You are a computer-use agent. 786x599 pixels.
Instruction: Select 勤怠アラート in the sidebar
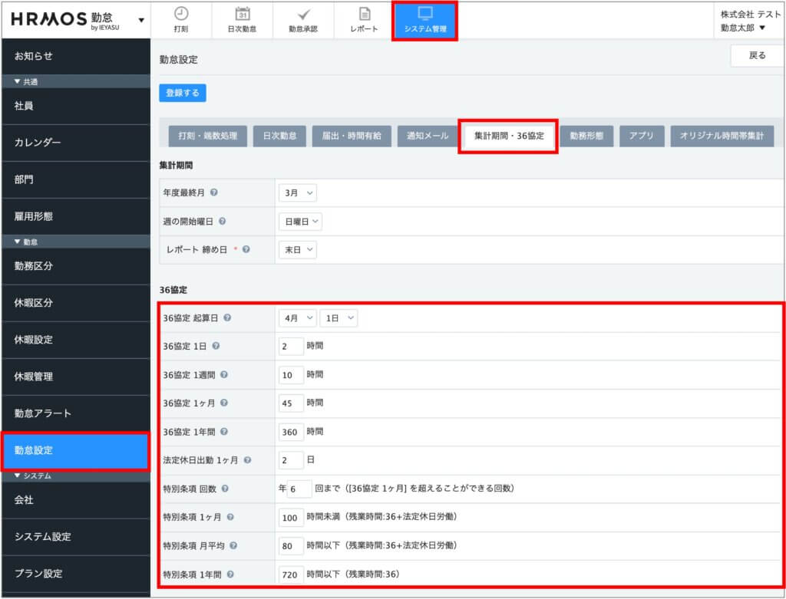(x=75, y=413)
